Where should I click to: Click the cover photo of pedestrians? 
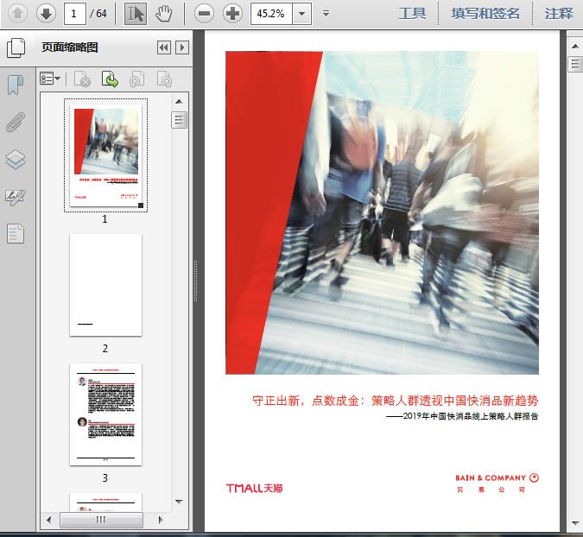pyautogui.click(x=383, y=212)
